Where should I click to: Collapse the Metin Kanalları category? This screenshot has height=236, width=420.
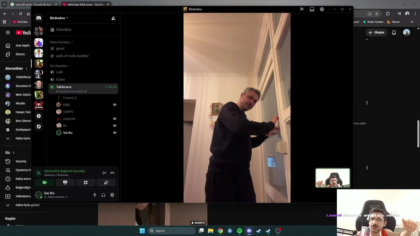(61, 42)
